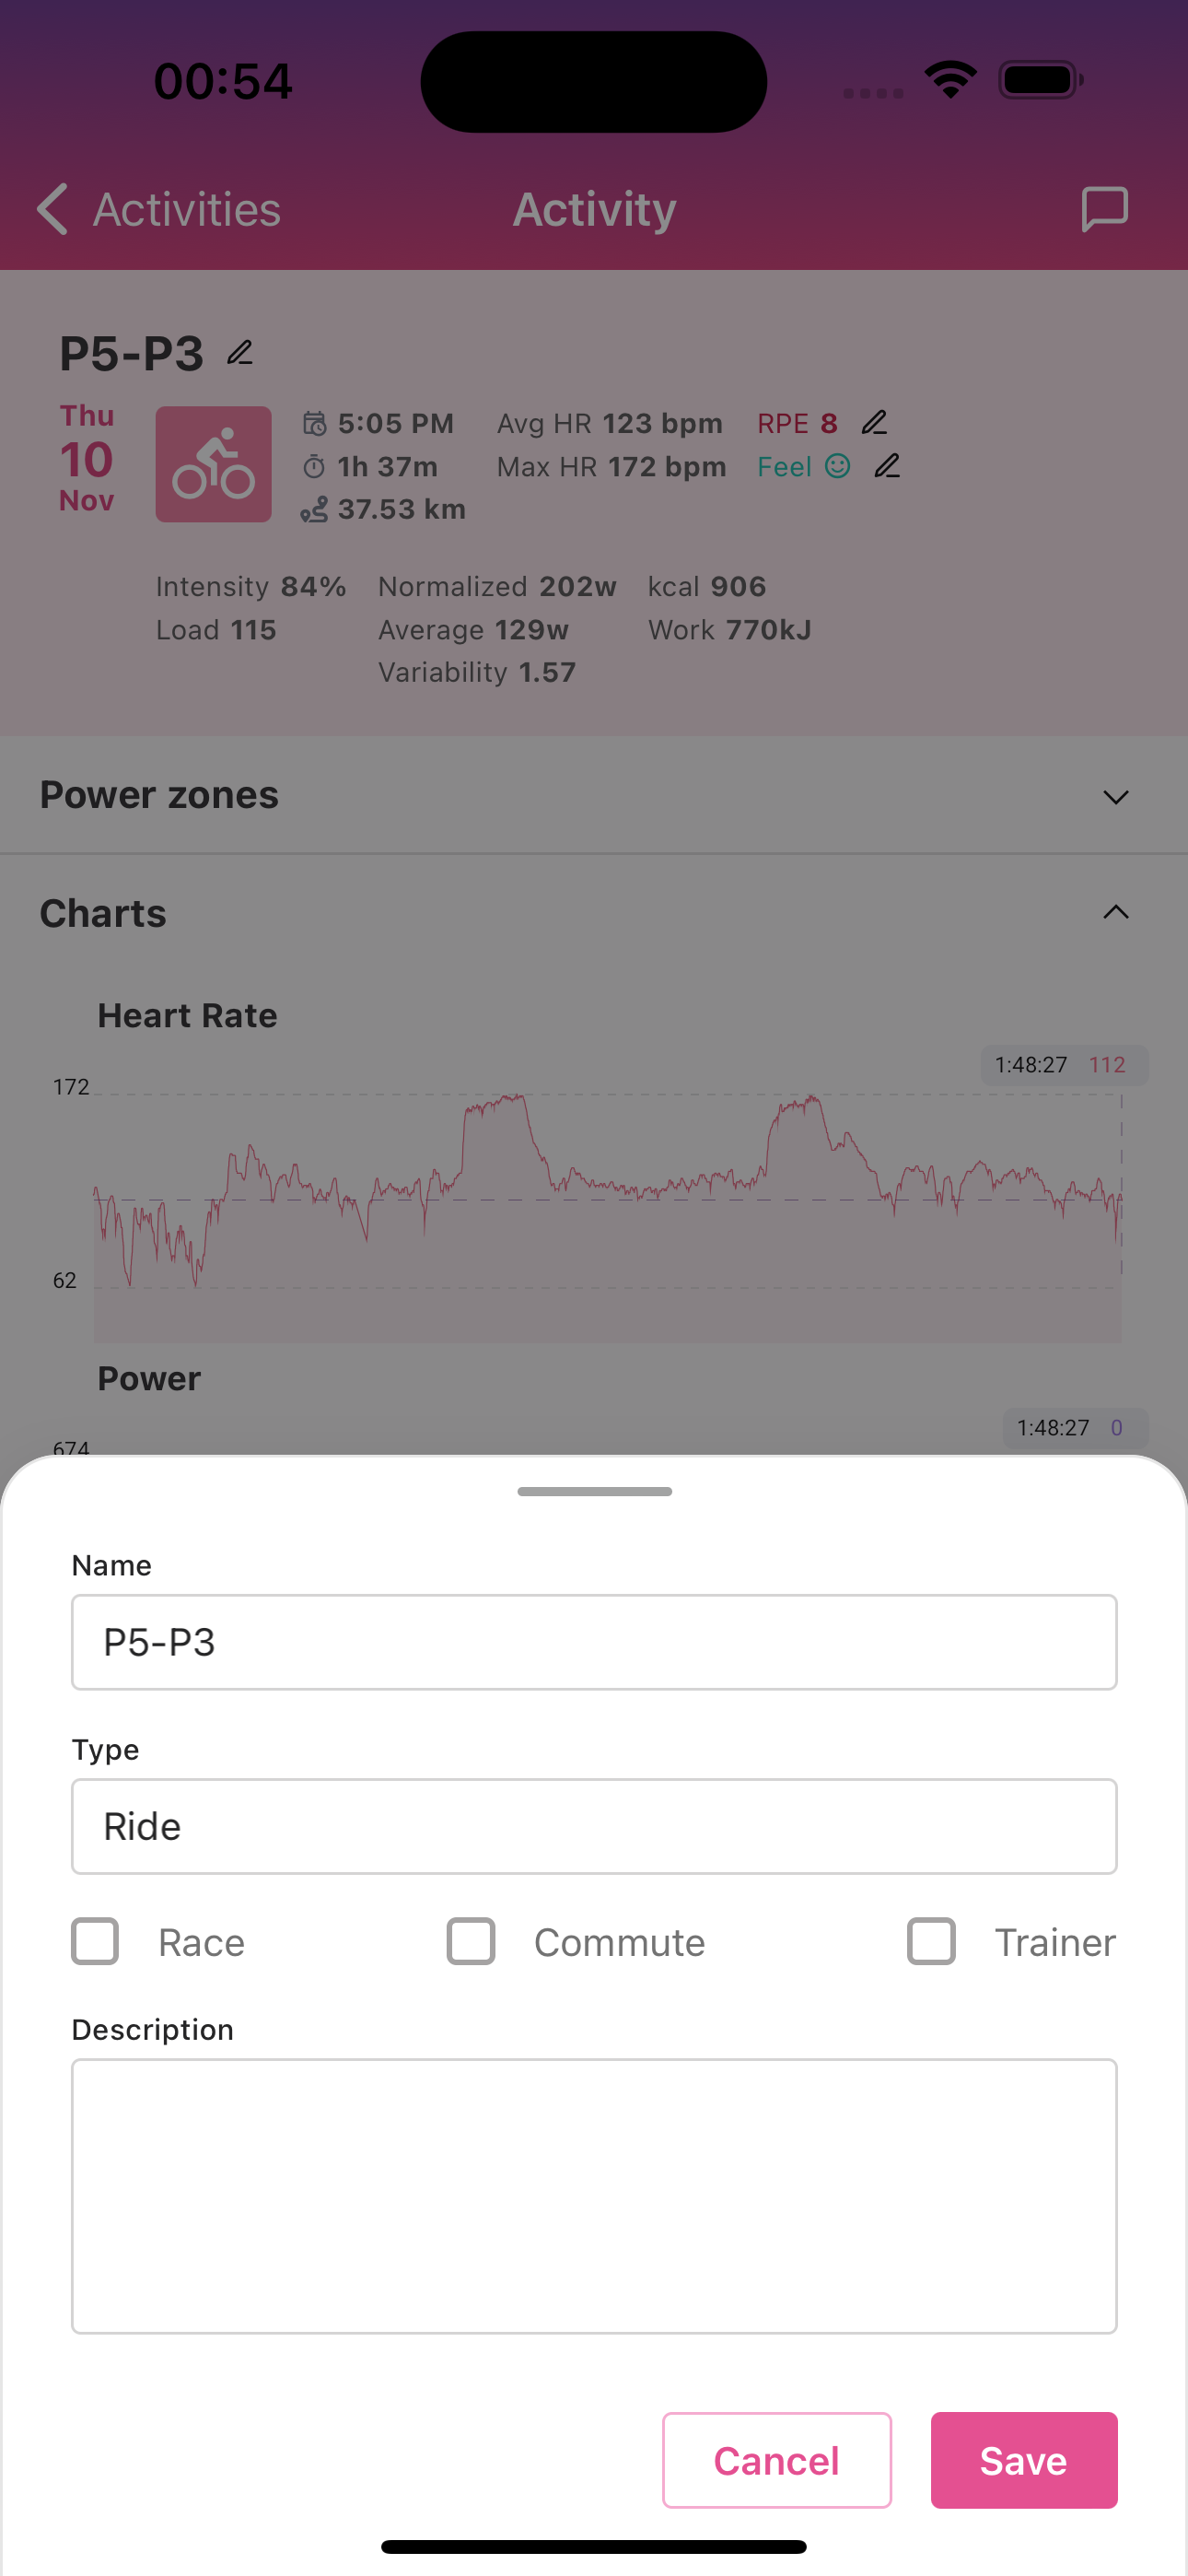Enable the Trainer checkbox
1188x2576 pixels.
931,1941
